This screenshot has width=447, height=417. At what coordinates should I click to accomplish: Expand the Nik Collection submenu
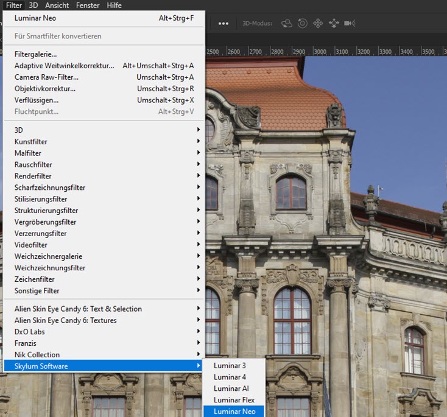[x=104, y=354]
